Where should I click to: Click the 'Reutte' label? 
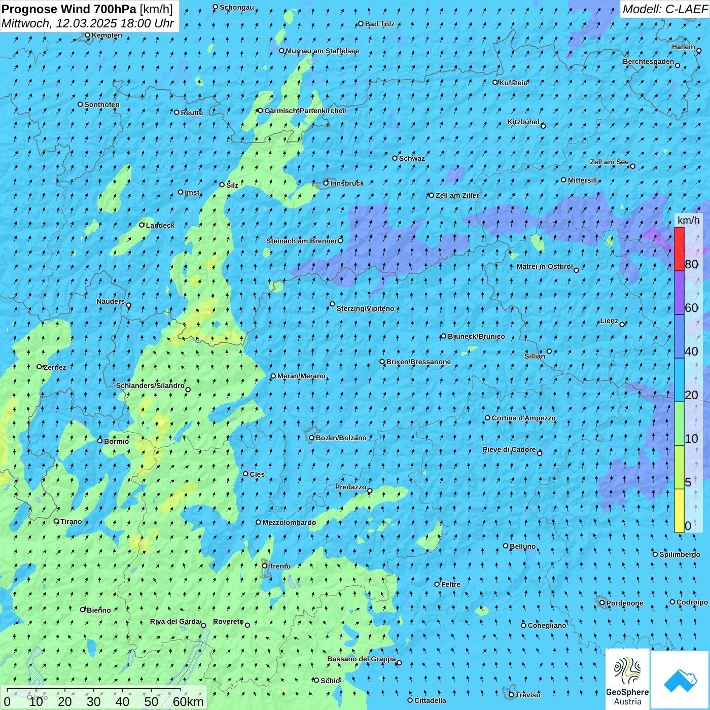(x=192, y=113)
